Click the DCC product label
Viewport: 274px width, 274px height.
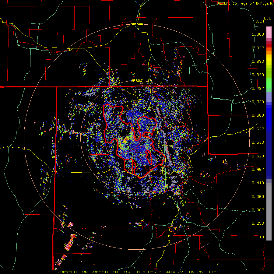pyautogui.click(x=268, y=18)
